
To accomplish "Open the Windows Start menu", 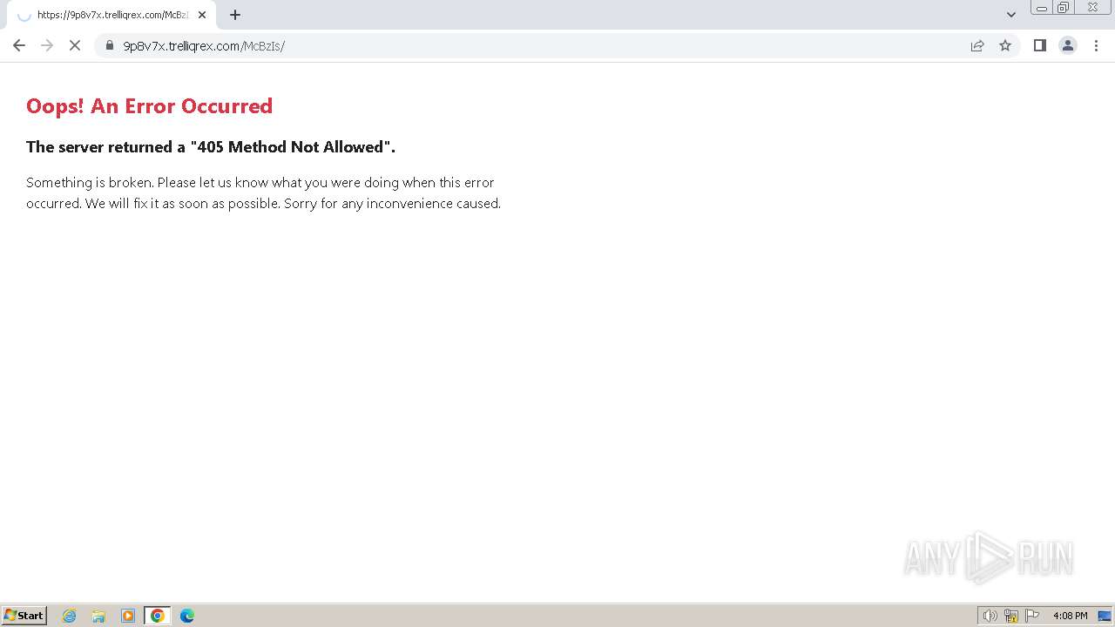I will pos(24,616).
